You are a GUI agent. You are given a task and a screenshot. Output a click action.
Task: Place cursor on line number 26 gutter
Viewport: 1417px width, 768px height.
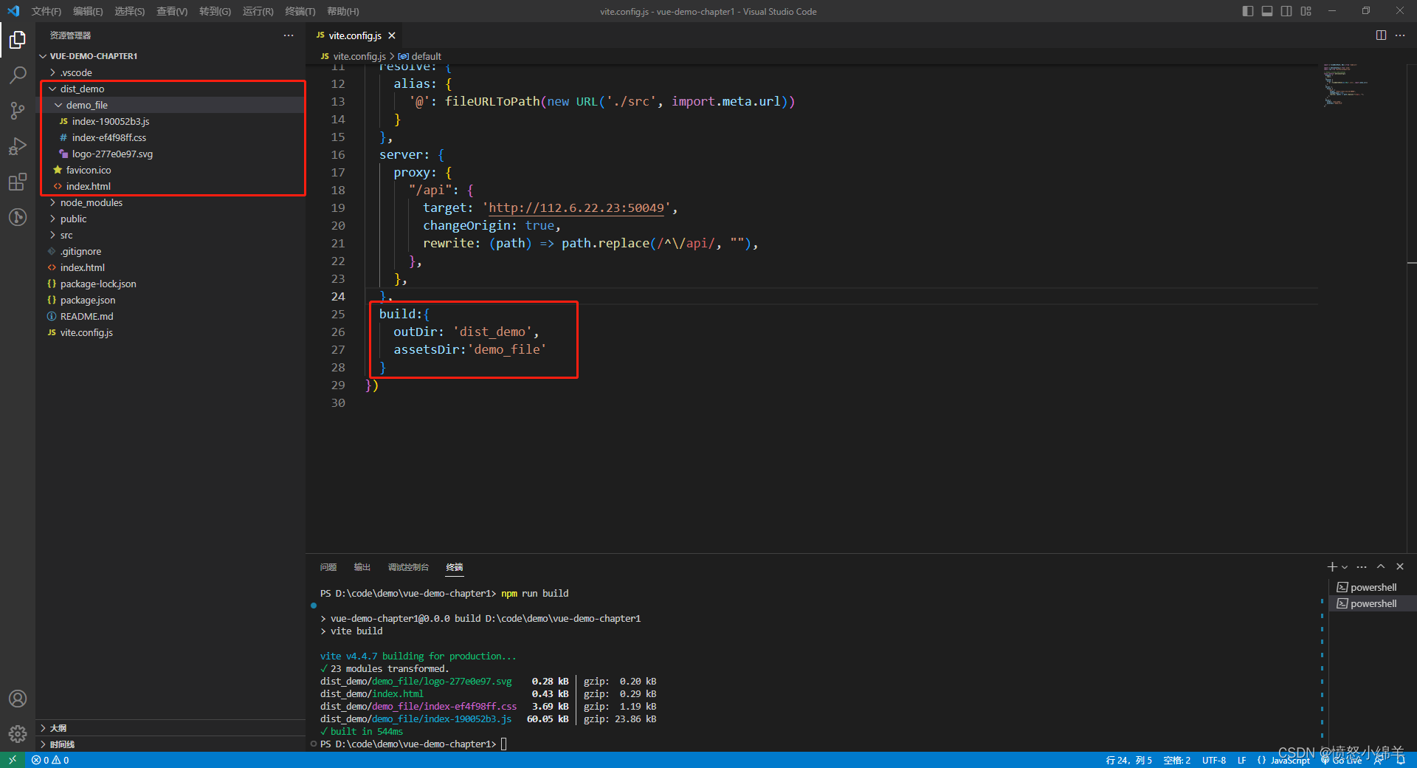pos(338,332)
